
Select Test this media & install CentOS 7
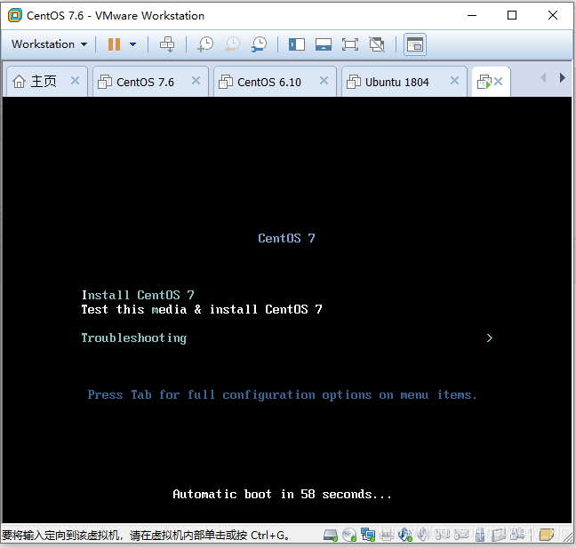[202, 309]
